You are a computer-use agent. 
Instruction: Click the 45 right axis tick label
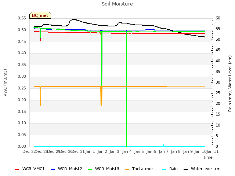[x=218, y=50]
